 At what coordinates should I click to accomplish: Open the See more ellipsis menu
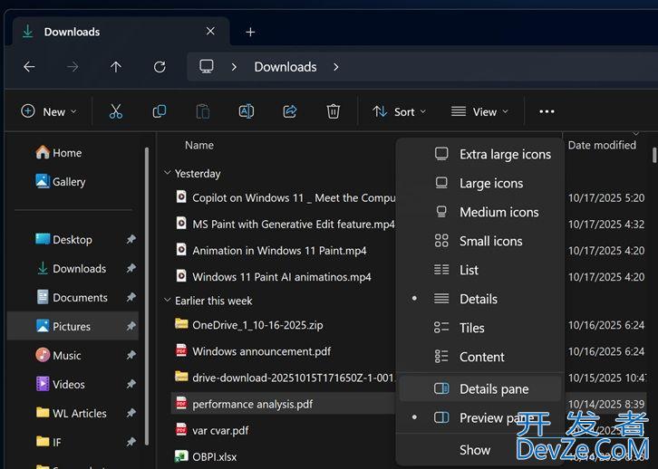click(x=547, y=111)
